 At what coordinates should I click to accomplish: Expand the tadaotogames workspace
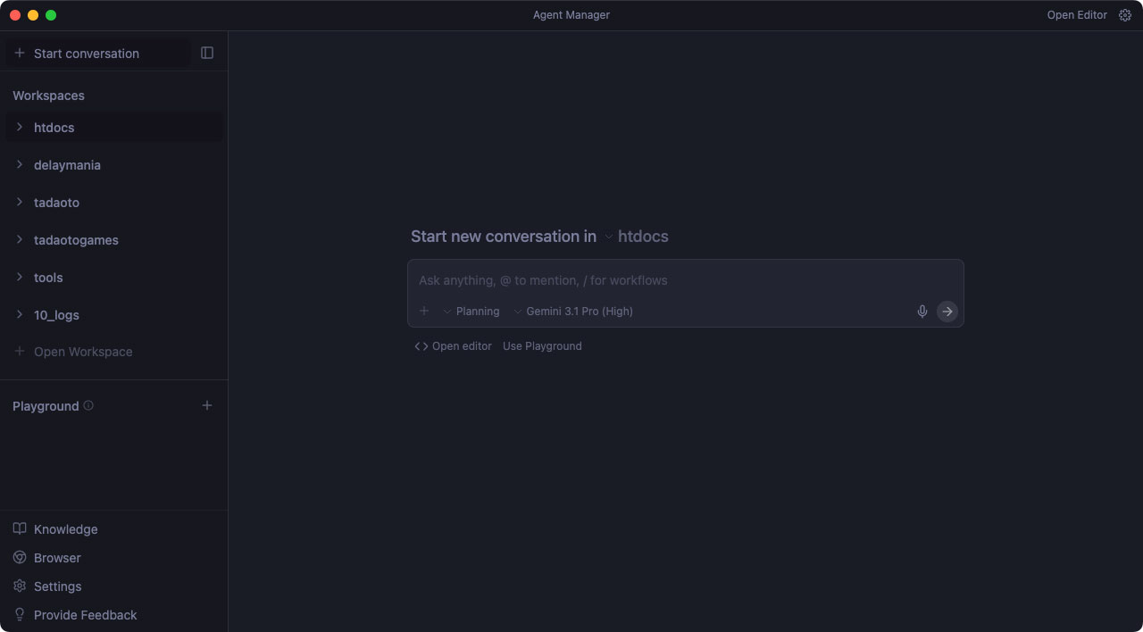click(20, 240)
